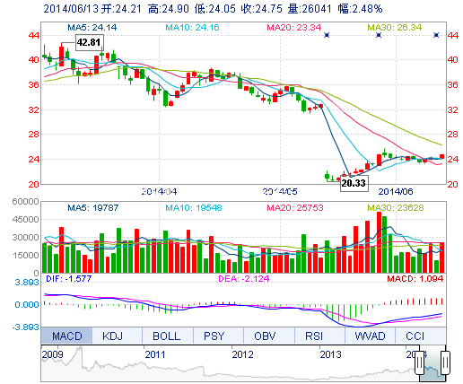Click the tallest red volume bar
Viewport: 463px width, 384px height.
[379, 242]
